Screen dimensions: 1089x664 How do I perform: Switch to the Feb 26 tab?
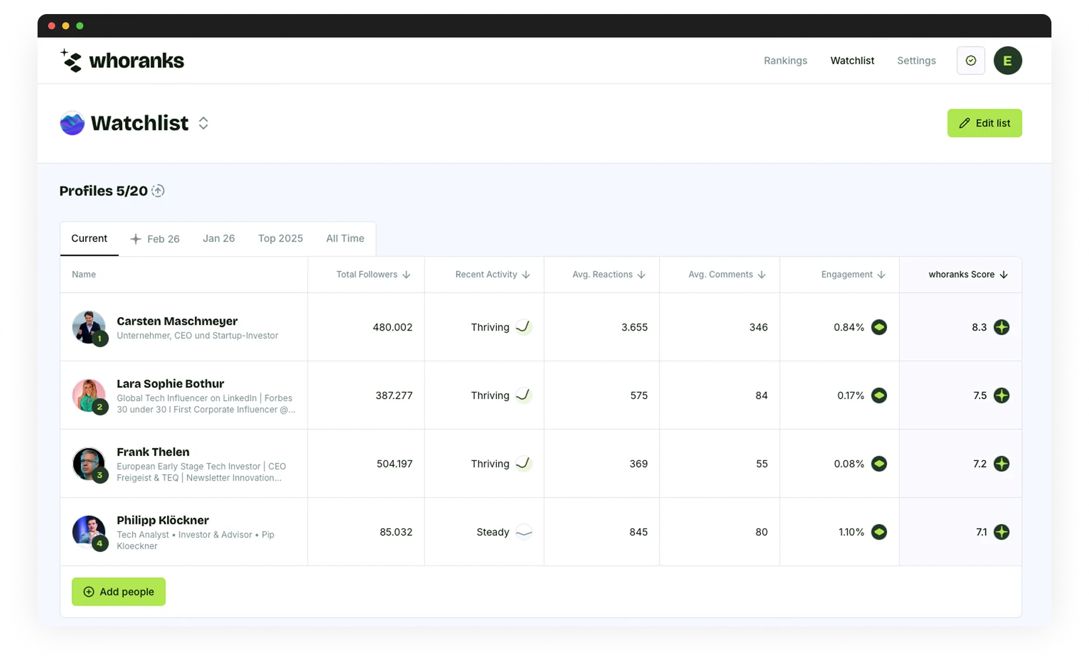tap(155, 239)
